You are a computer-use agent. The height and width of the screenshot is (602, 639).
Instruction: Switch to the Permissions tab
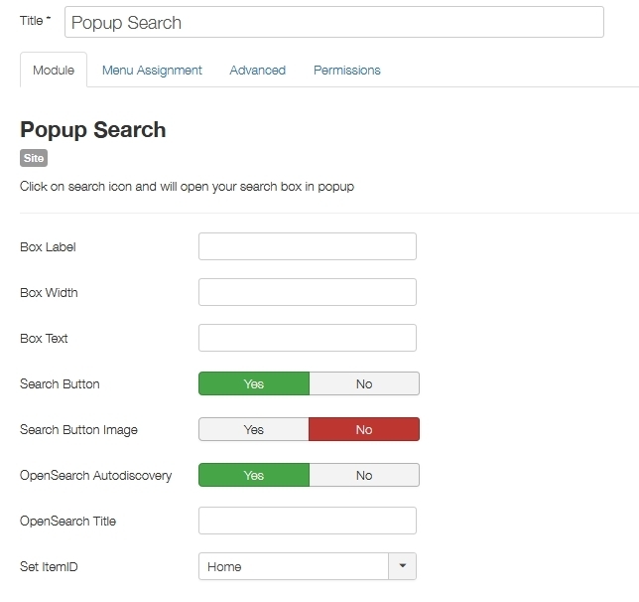pyautogui.click(x=347, y=71)
